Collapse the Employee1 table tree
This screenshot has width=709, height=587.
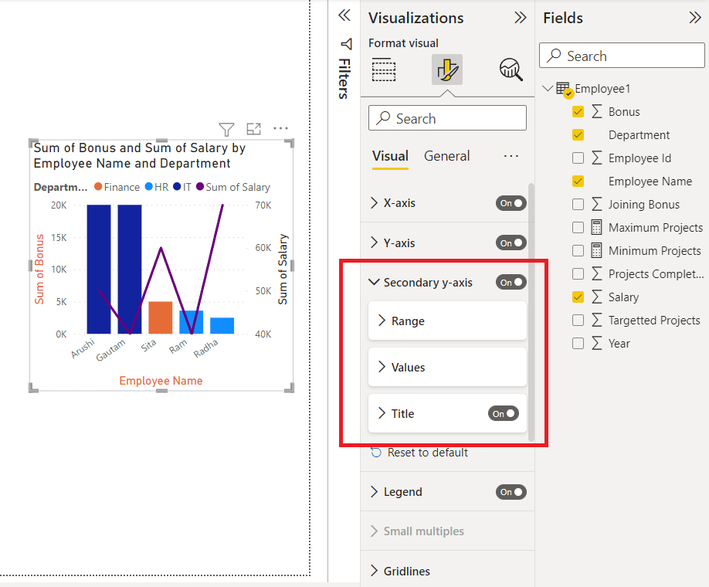click(x=548, y=89)
